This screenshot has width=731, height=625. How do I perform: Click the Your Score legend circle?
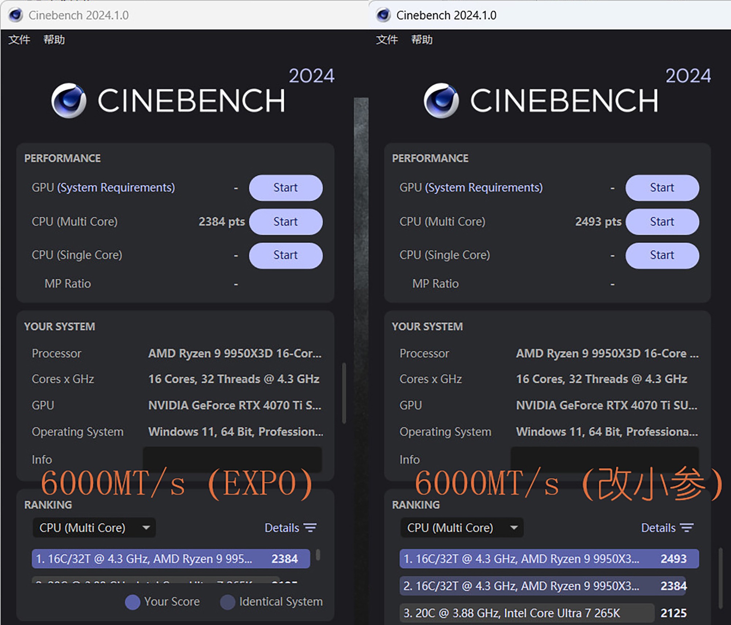pos(133,602)
